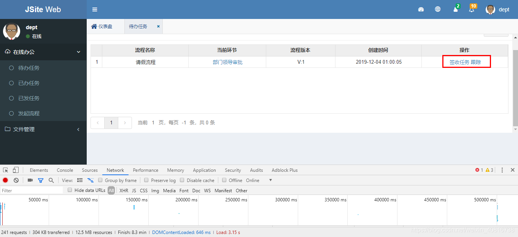Switch to DevTools Console tab
The height and width of the screenshot is (237, 518).
pyautogui.click(x=65, y=170)
